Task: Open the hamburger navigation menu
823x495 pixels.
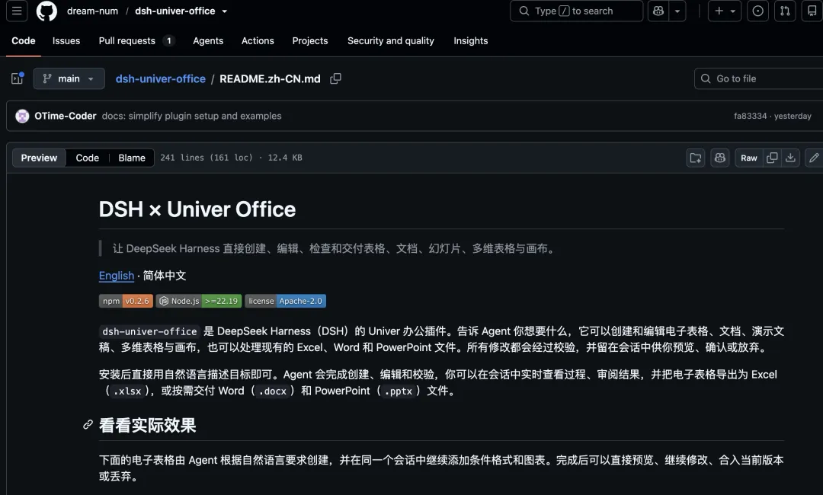Action: (x=17, y=11)
